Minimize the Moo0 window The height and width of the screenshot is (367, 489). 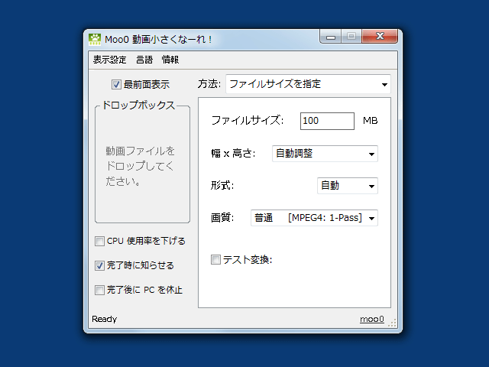coord(331,37)
